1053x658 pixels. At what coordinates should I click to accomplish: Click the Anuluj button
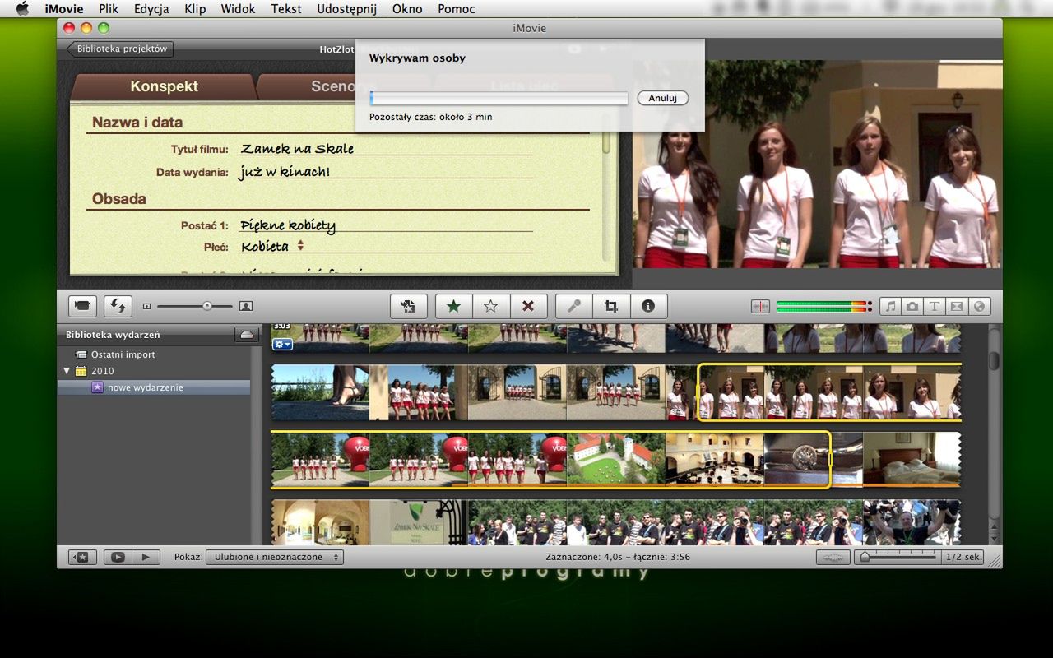[x=662, y=98]
